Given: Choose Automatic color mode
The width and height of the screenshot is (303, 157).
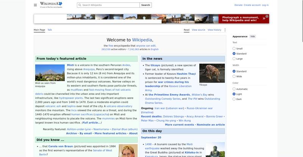Looking at the screenshot, I should tap(234, 89).
